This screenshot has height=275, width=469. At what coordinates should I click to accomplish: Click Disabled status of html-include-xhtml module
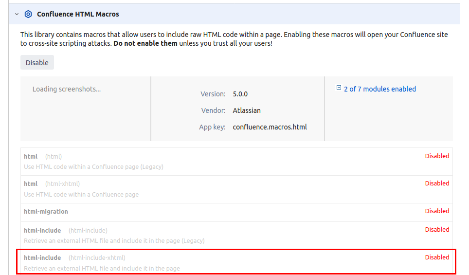[x=437, y=257]
